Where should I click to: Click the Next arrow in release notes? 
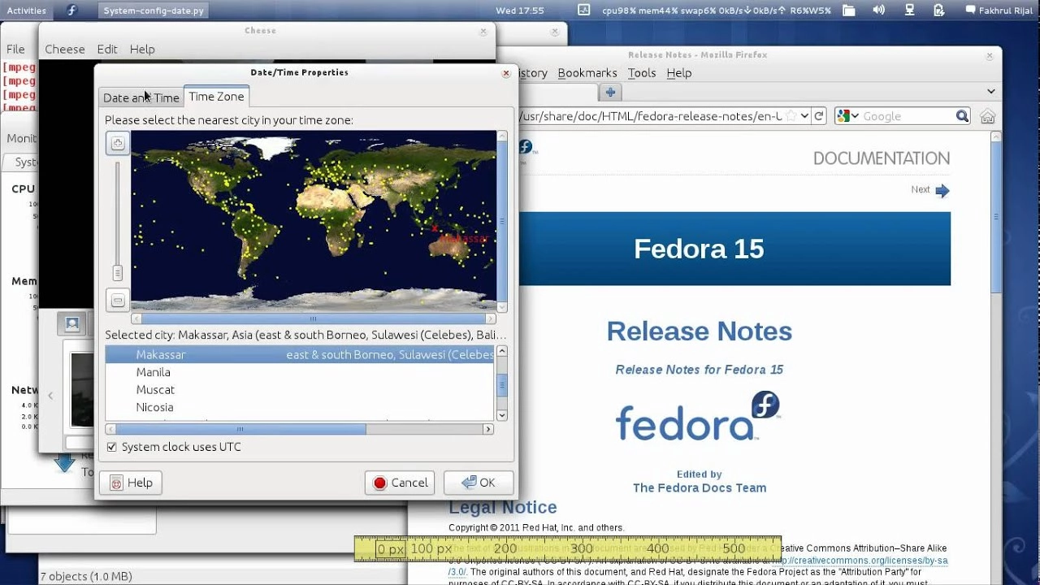click(x=942, y=191)
